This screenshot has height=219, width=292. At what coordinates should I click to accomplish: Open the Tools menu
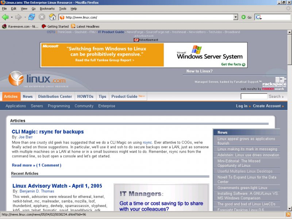[x=62, y=8]
